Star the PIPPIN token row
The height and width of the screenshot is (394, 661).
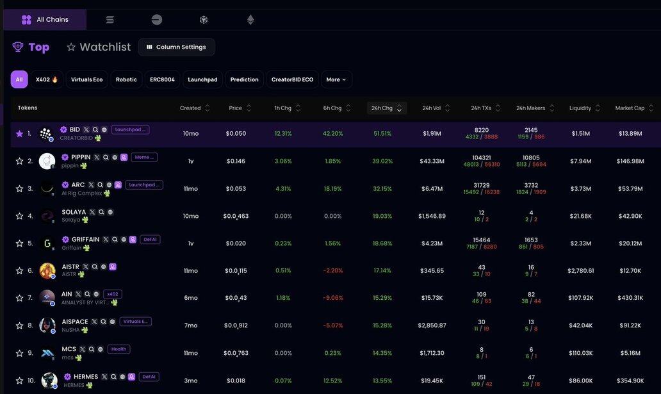[x=19, y=161]
